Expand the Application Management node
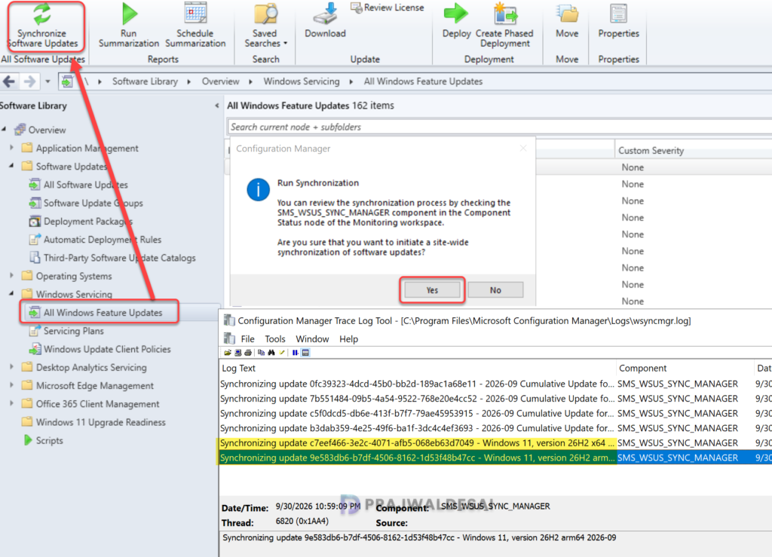The image size is (772, 557). 11,148
